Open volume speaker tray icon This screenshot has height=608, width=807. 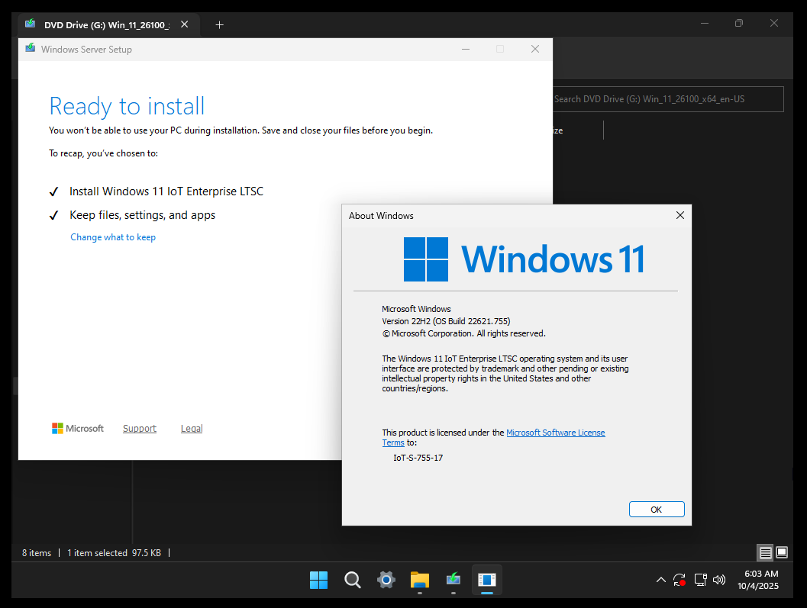[719, 580]
